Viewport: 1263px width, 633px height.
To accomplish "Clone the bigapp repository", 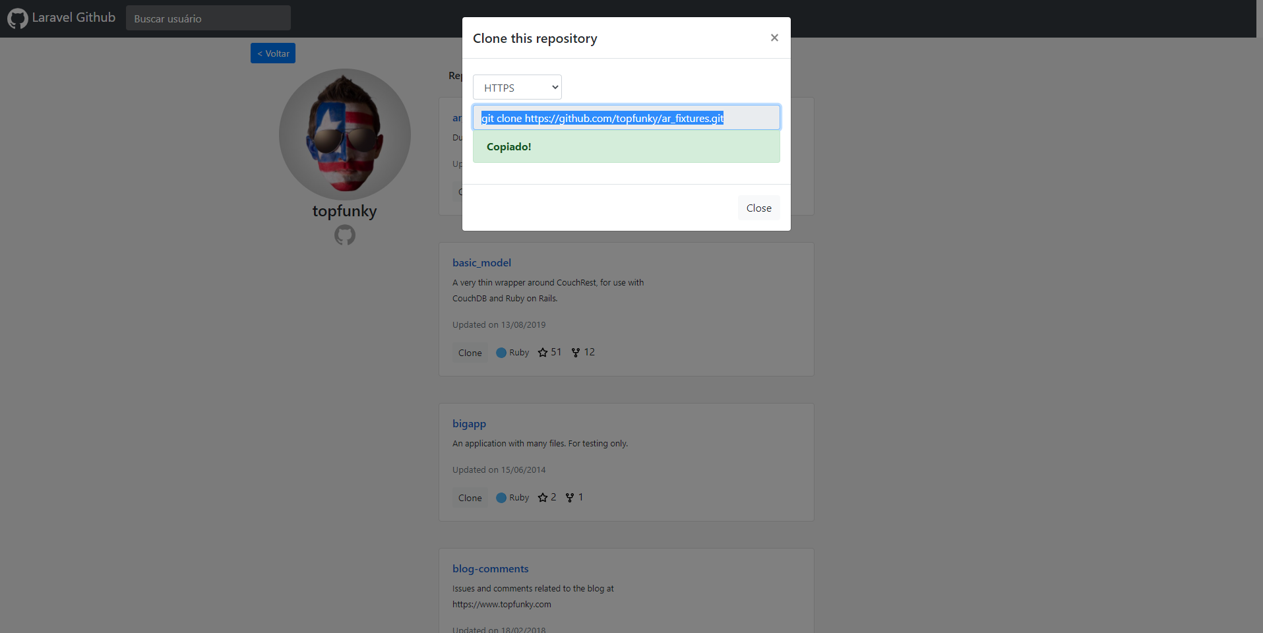I will (470, 498).
